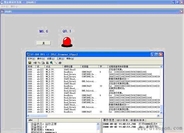
Task: Click the M6.6 label text
Action: pyautogui.click(x=44, y=31)
